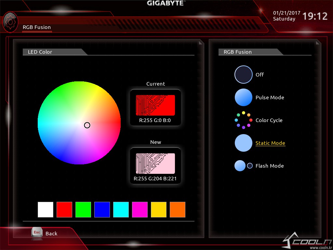This screenshot has width=333, height=250.
Task: Click the color wheel selector marker
Action: coord(87,125)
